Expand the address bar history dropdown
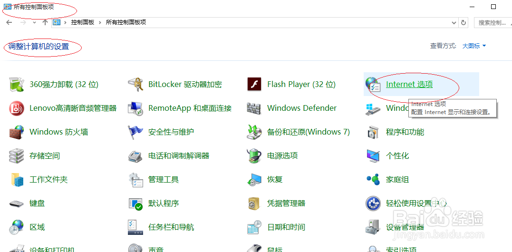The image size is (512, 252). point(454,22)
